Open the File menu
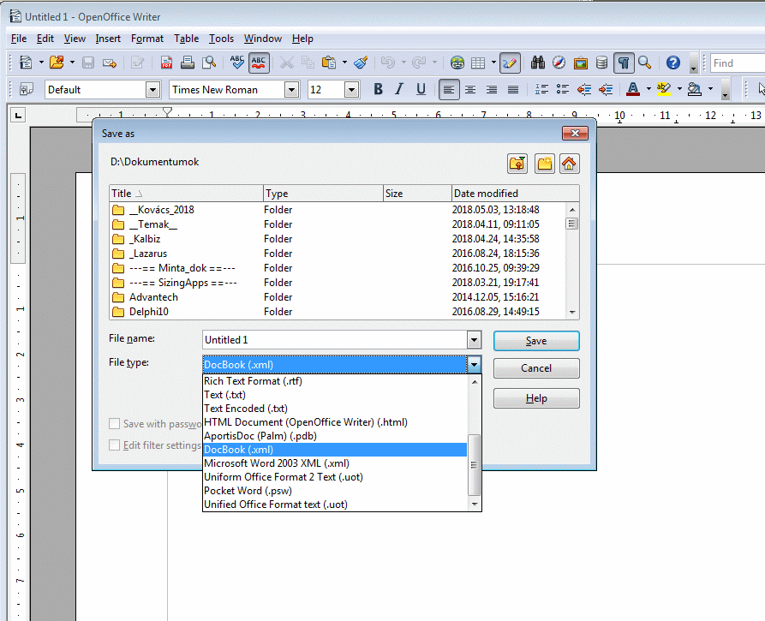This screenshot has width=765, height=621. tap(19, 39)
